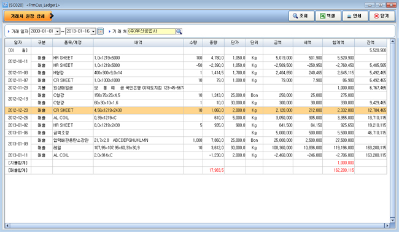
Task: Open the calendar icon next to dates
Action: click(101, 31)
